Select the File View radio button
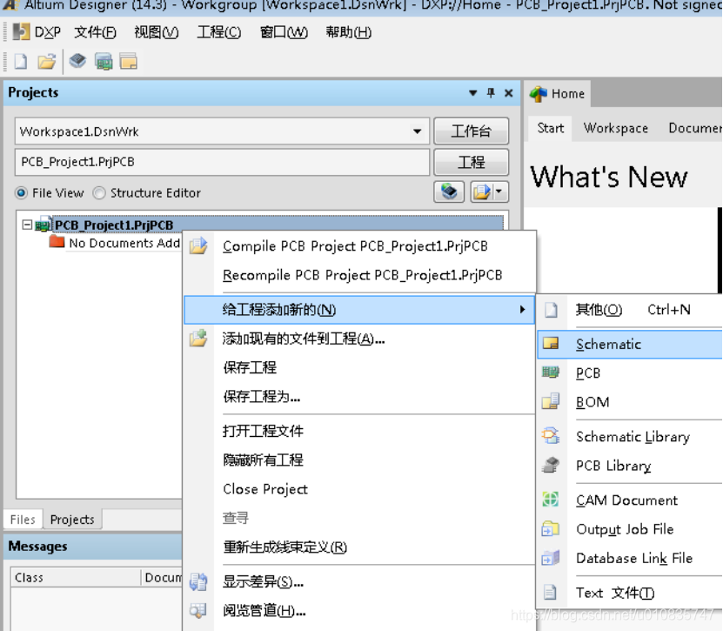Image resolution: width=723 pixels, height=631 pixels. click(x=22, y=193)
